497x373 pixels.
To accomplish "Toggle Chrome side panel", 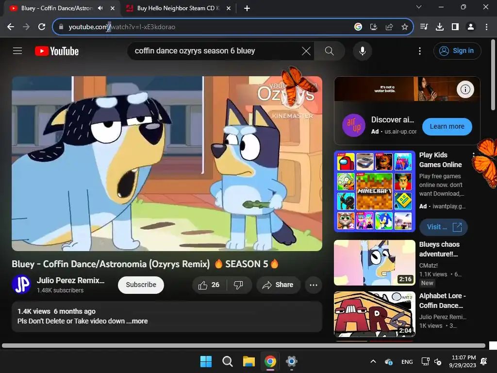I will (x=455, y=27).
